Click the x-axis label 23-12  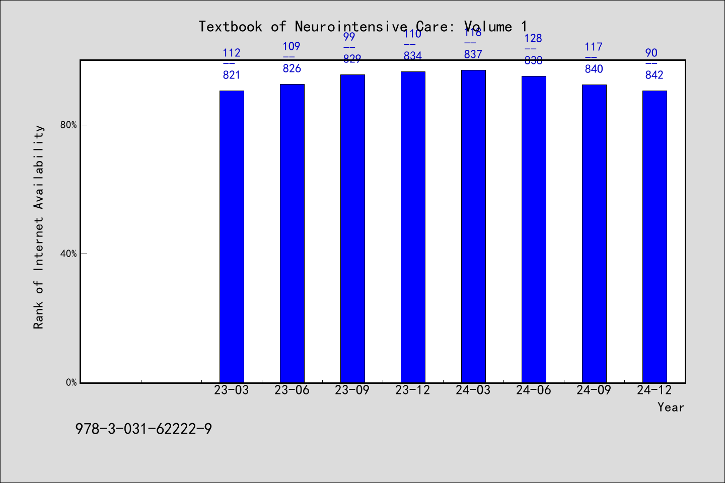413,390
